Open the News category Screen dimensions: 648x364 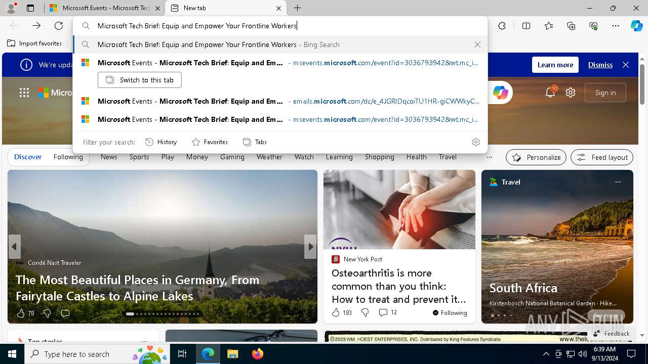[x=109, y=157]
